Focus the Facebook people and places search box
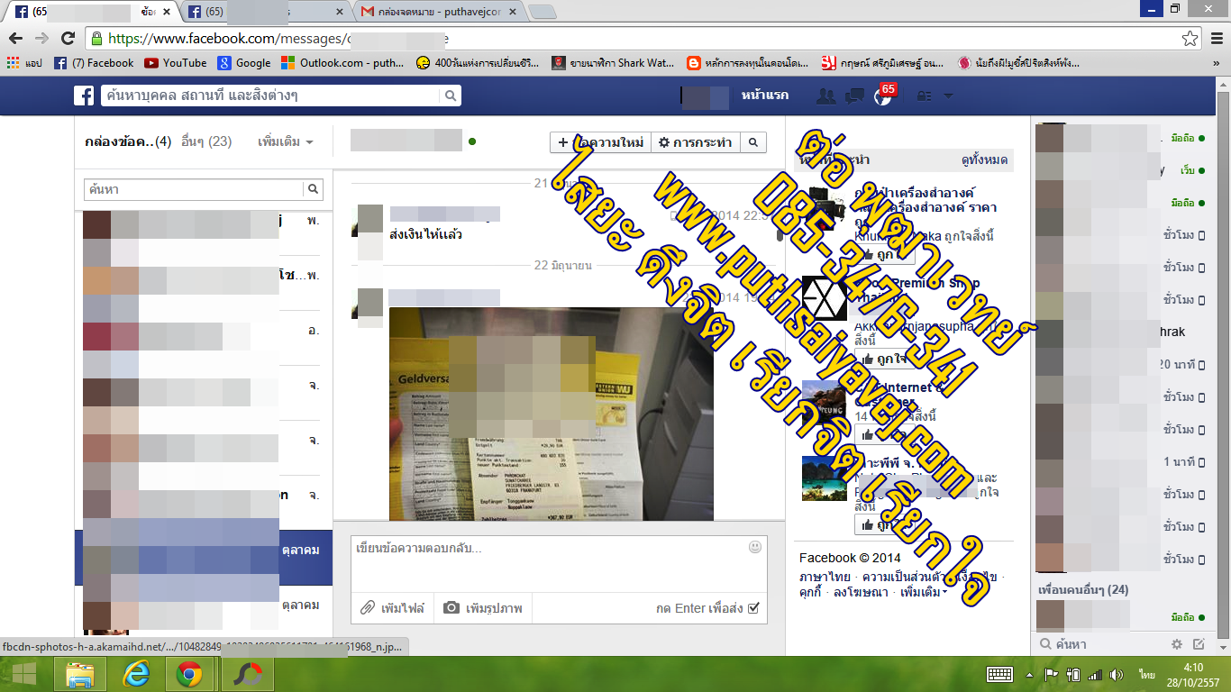Screen dimensions: 1231x692 coord(270,96)
